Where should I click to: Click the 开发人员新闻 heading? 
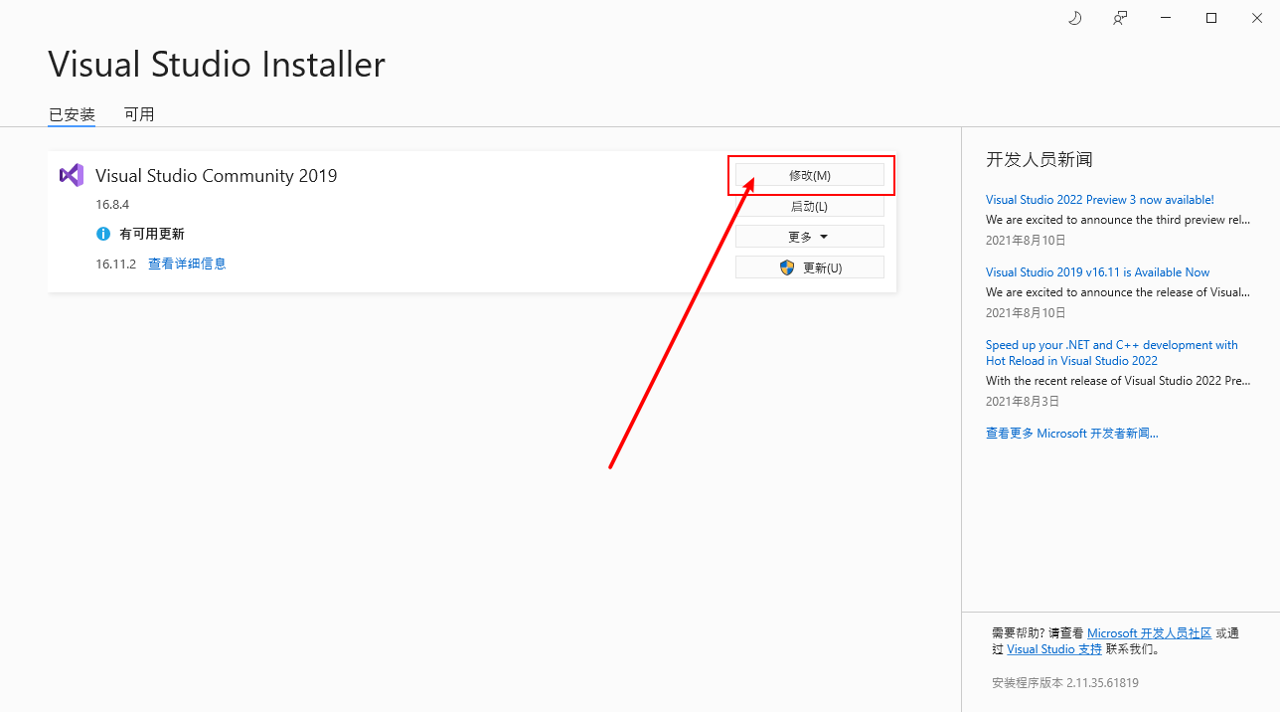(1040, 159)
